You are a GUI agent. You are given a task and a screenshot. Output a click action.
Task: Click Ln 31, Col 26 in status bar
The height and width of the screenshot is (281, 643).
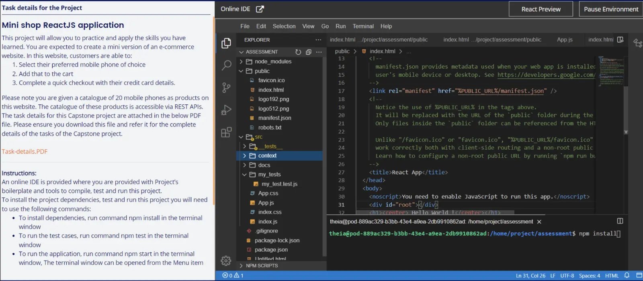point(530,276)
